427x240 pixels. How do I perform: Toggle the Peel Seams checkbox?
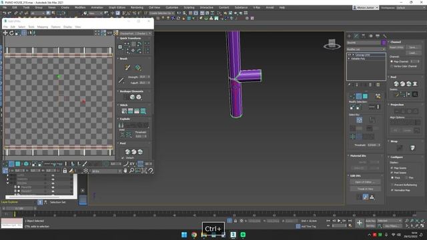(x=392, y=173)
